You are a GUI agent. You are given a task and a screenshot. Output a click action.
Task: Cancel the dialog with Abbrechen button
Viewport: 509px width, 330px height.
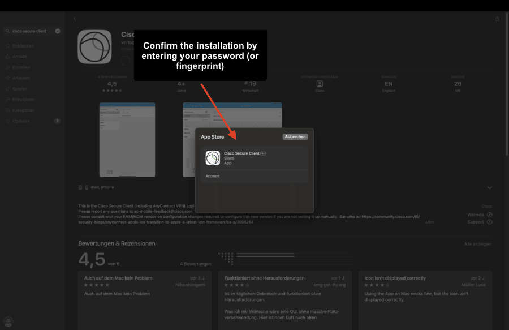(x=295, y=137)
